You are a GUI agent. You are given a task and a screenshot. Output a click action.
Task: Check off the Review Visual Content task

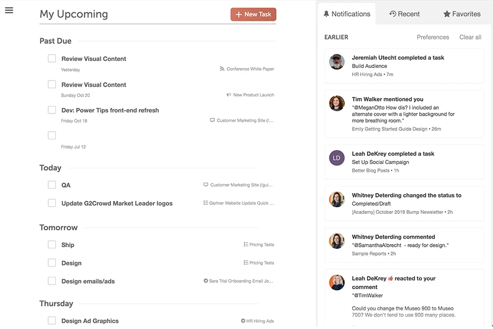click(x=51, y=58)
